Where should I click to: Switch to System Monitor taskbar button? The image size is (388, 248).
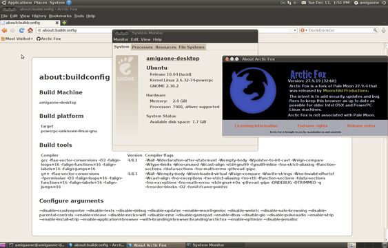pyautogui.click(x=214, y=245)
